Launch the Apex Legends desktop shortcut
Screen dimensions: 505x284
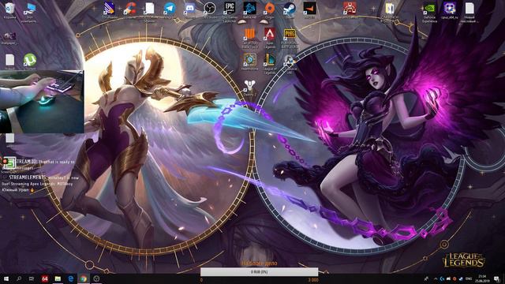[x=270, y=37]
